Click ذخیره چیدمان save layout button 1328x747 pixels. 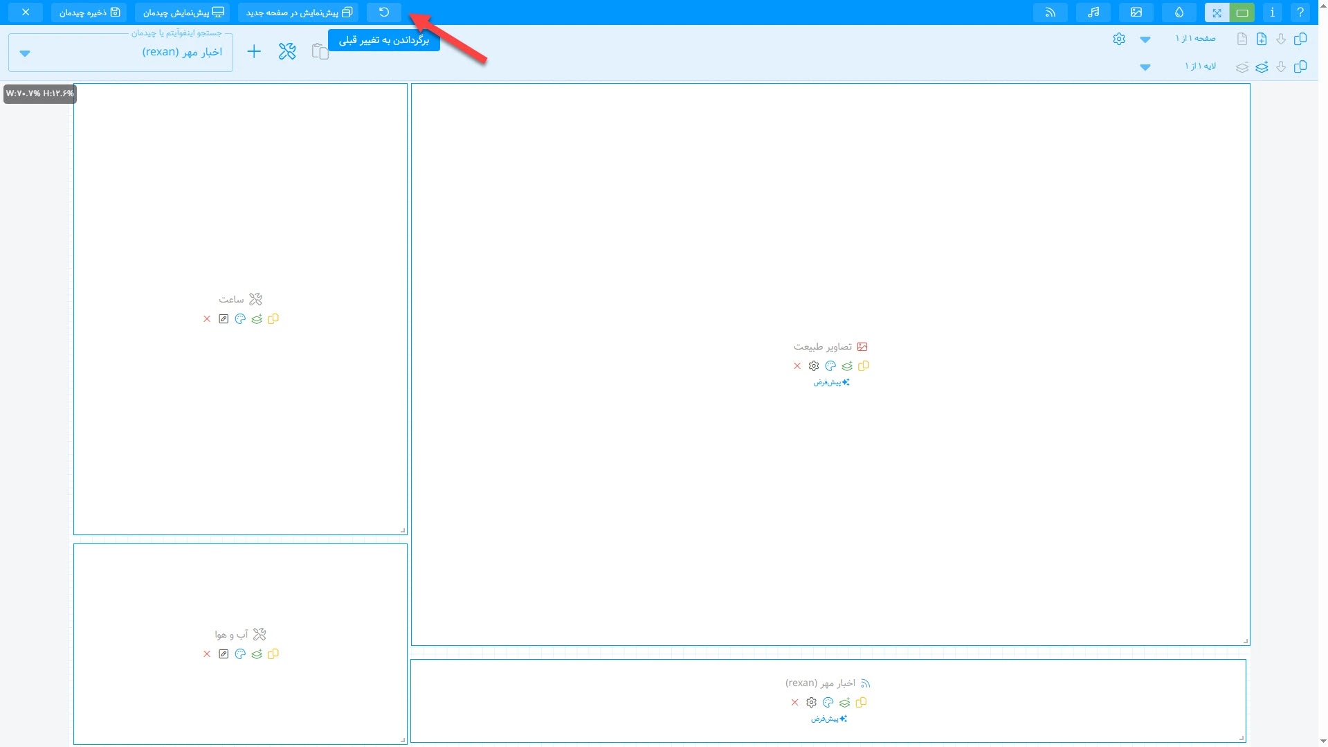pos(89,12)
